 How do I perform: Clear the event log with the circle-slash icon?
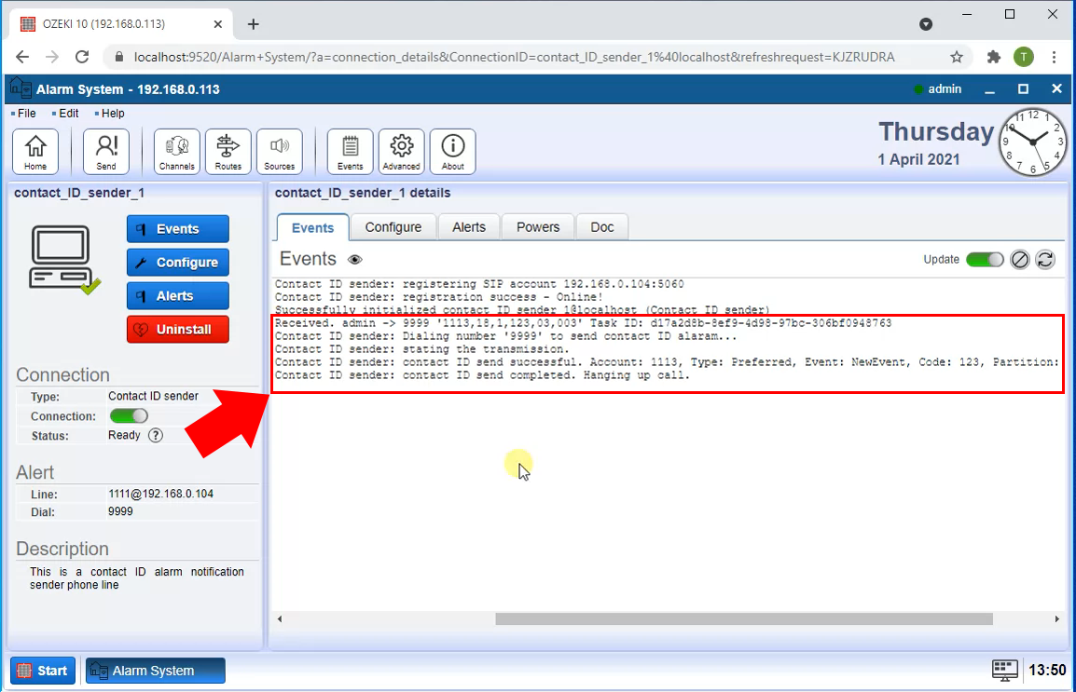coord(1020,260)
